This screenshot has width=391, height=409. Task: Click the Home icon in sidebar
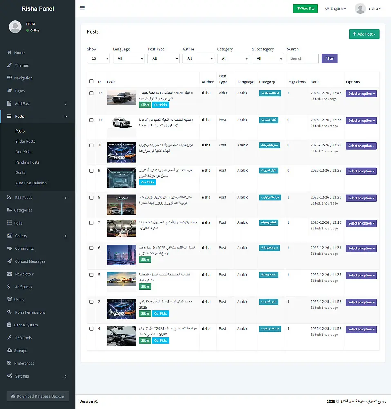pyautogui.click(x=9, y=52)
